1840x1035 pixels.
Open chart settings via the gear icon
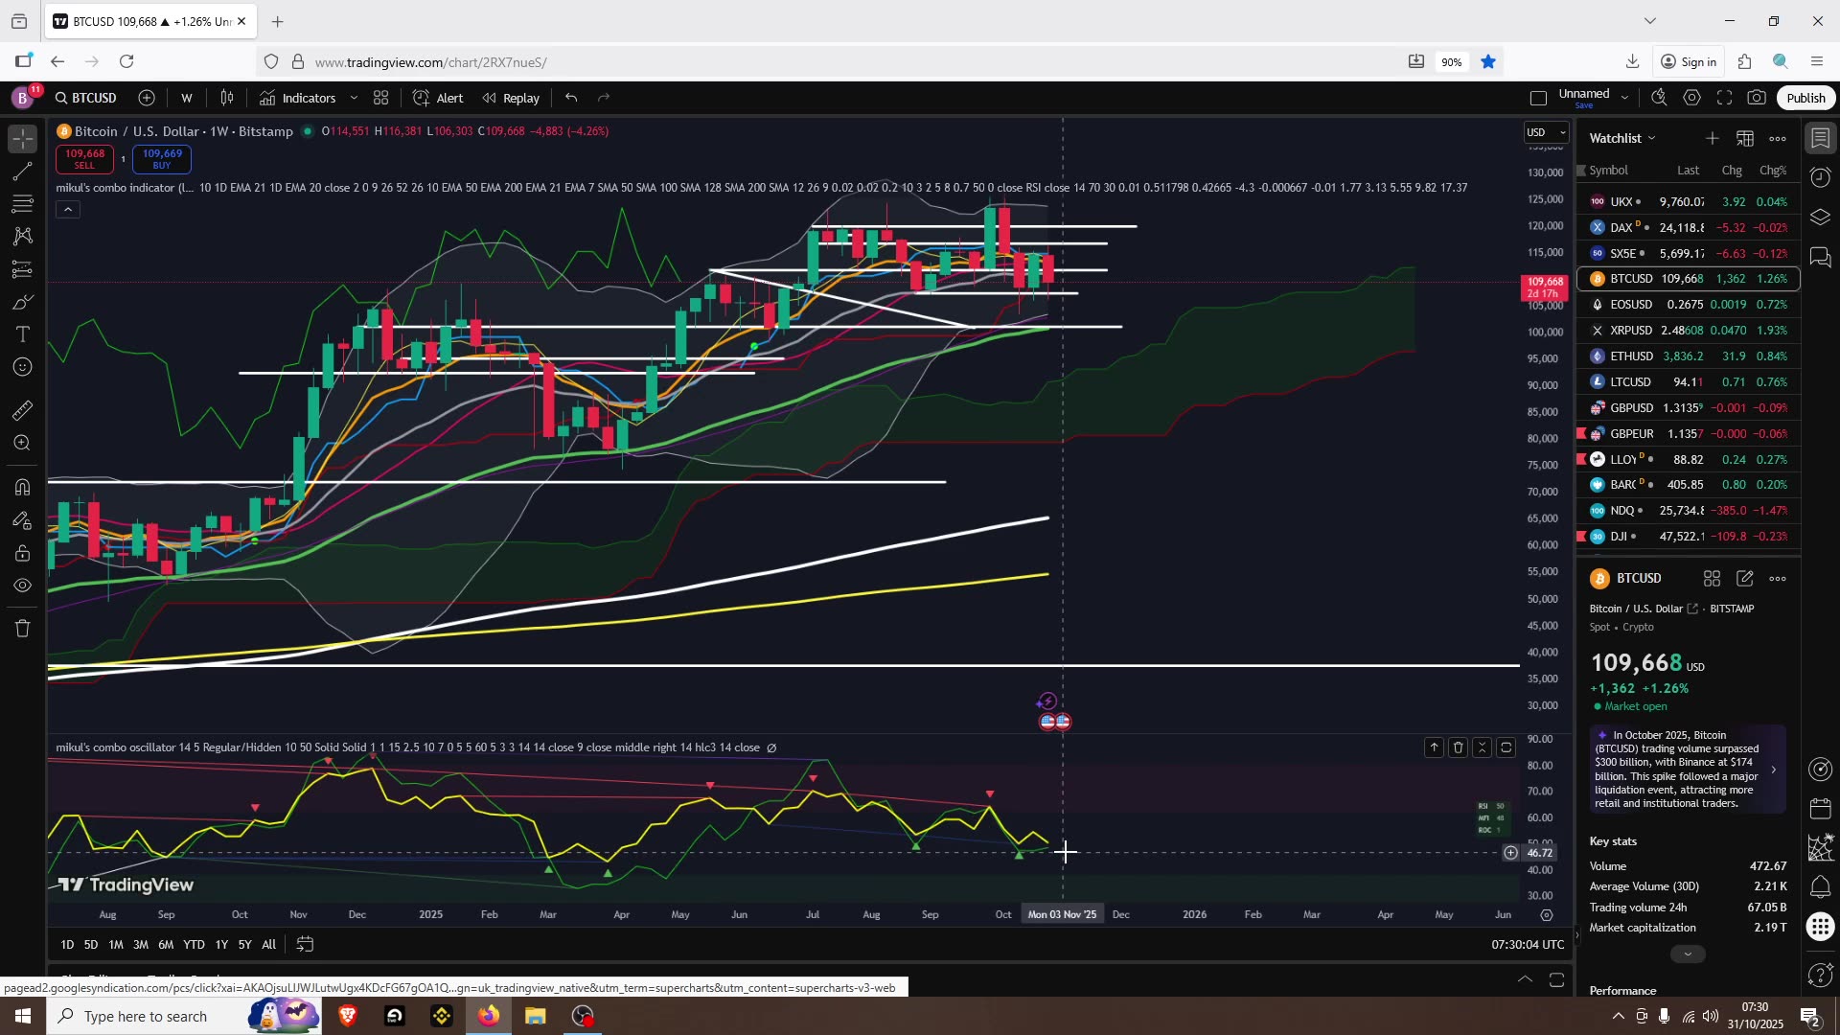point(1691,97)
